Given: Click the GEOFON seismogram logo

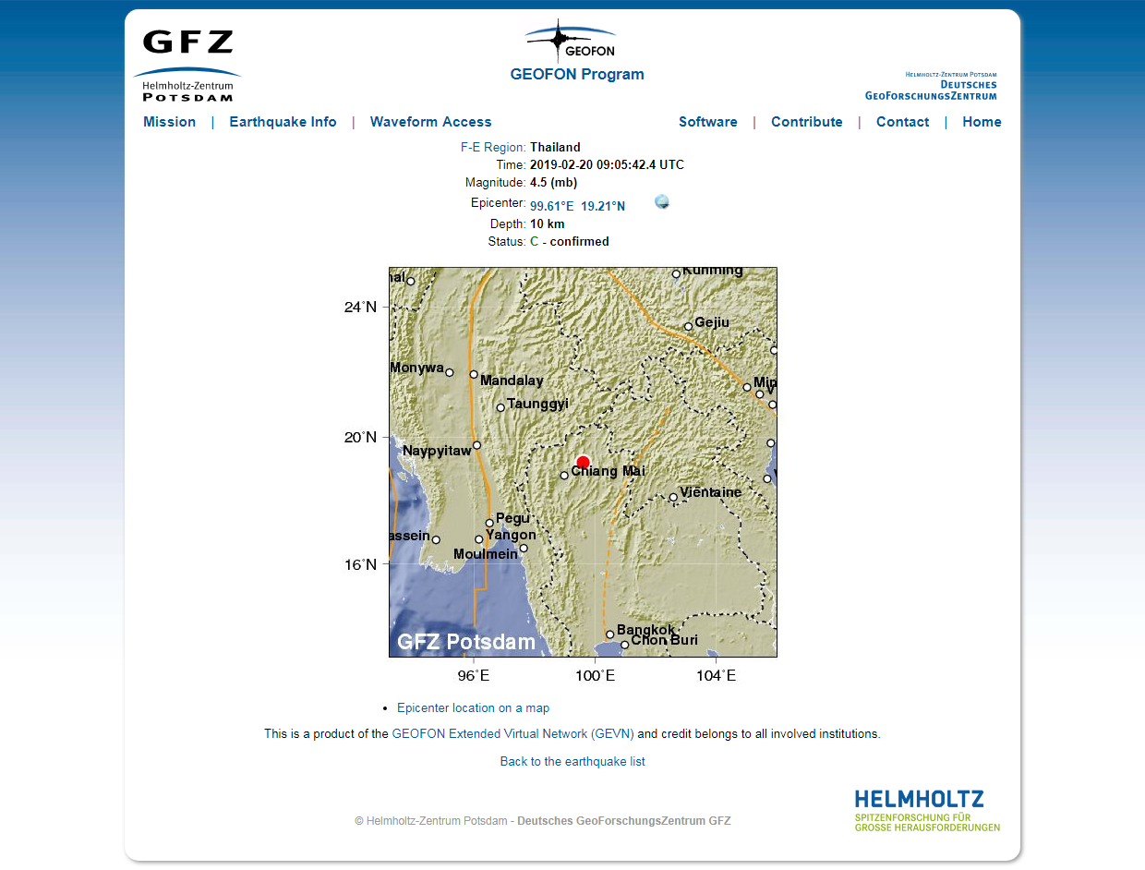Looking at the screenshot, I should [571, 42].
